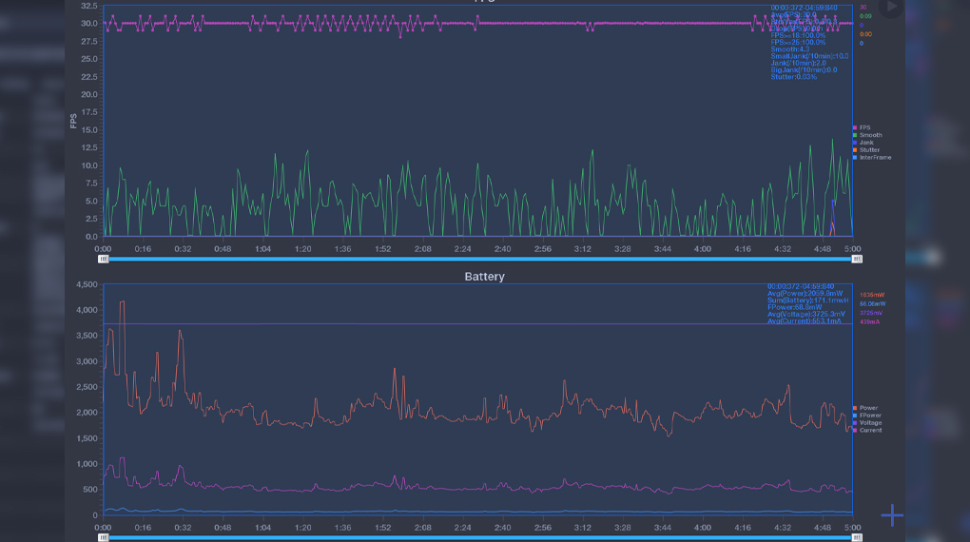The image size is (970, 542).
Task: Click the SmallJank(/10min):10.0 statistic
Action: (809, 56)
